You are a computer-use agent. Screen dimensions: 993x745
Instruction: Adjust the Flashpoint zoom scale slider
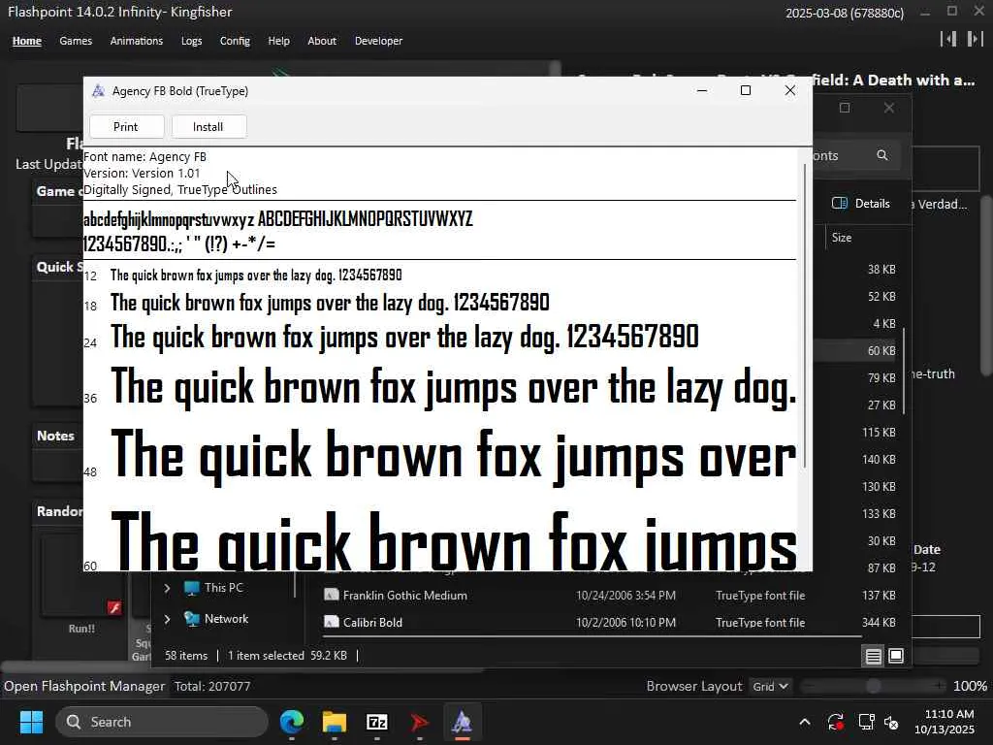tap(874, 686)
